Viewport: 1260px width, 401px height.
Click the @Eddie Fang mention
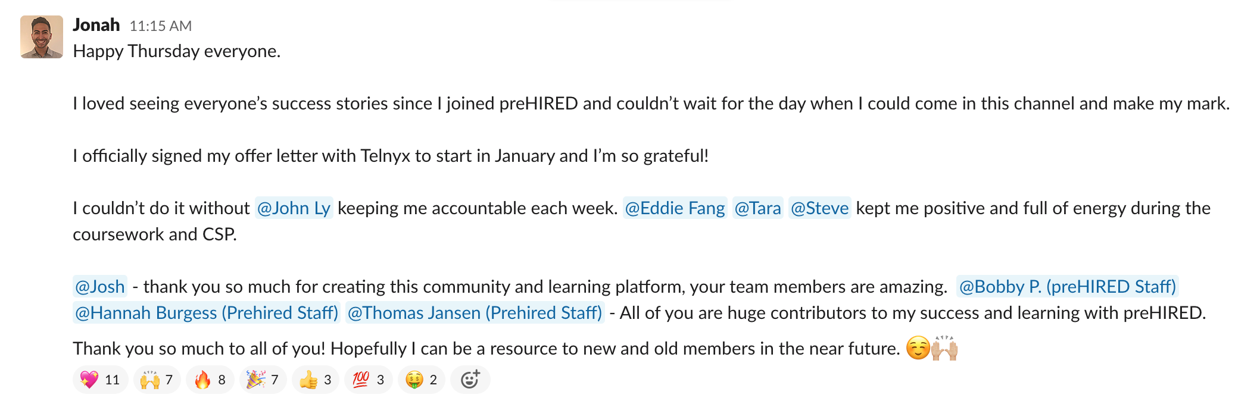coord(675,208)
